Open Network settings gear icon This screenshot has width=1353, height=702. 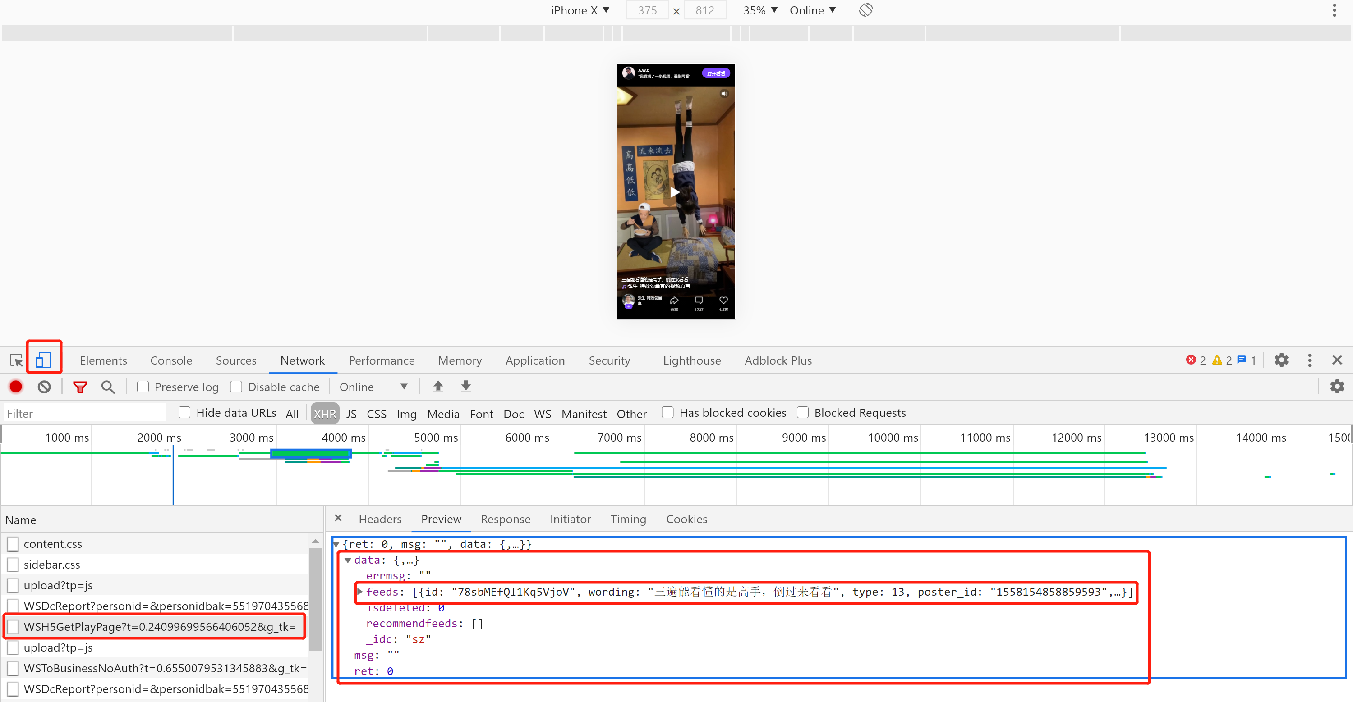coord(1337,387)
